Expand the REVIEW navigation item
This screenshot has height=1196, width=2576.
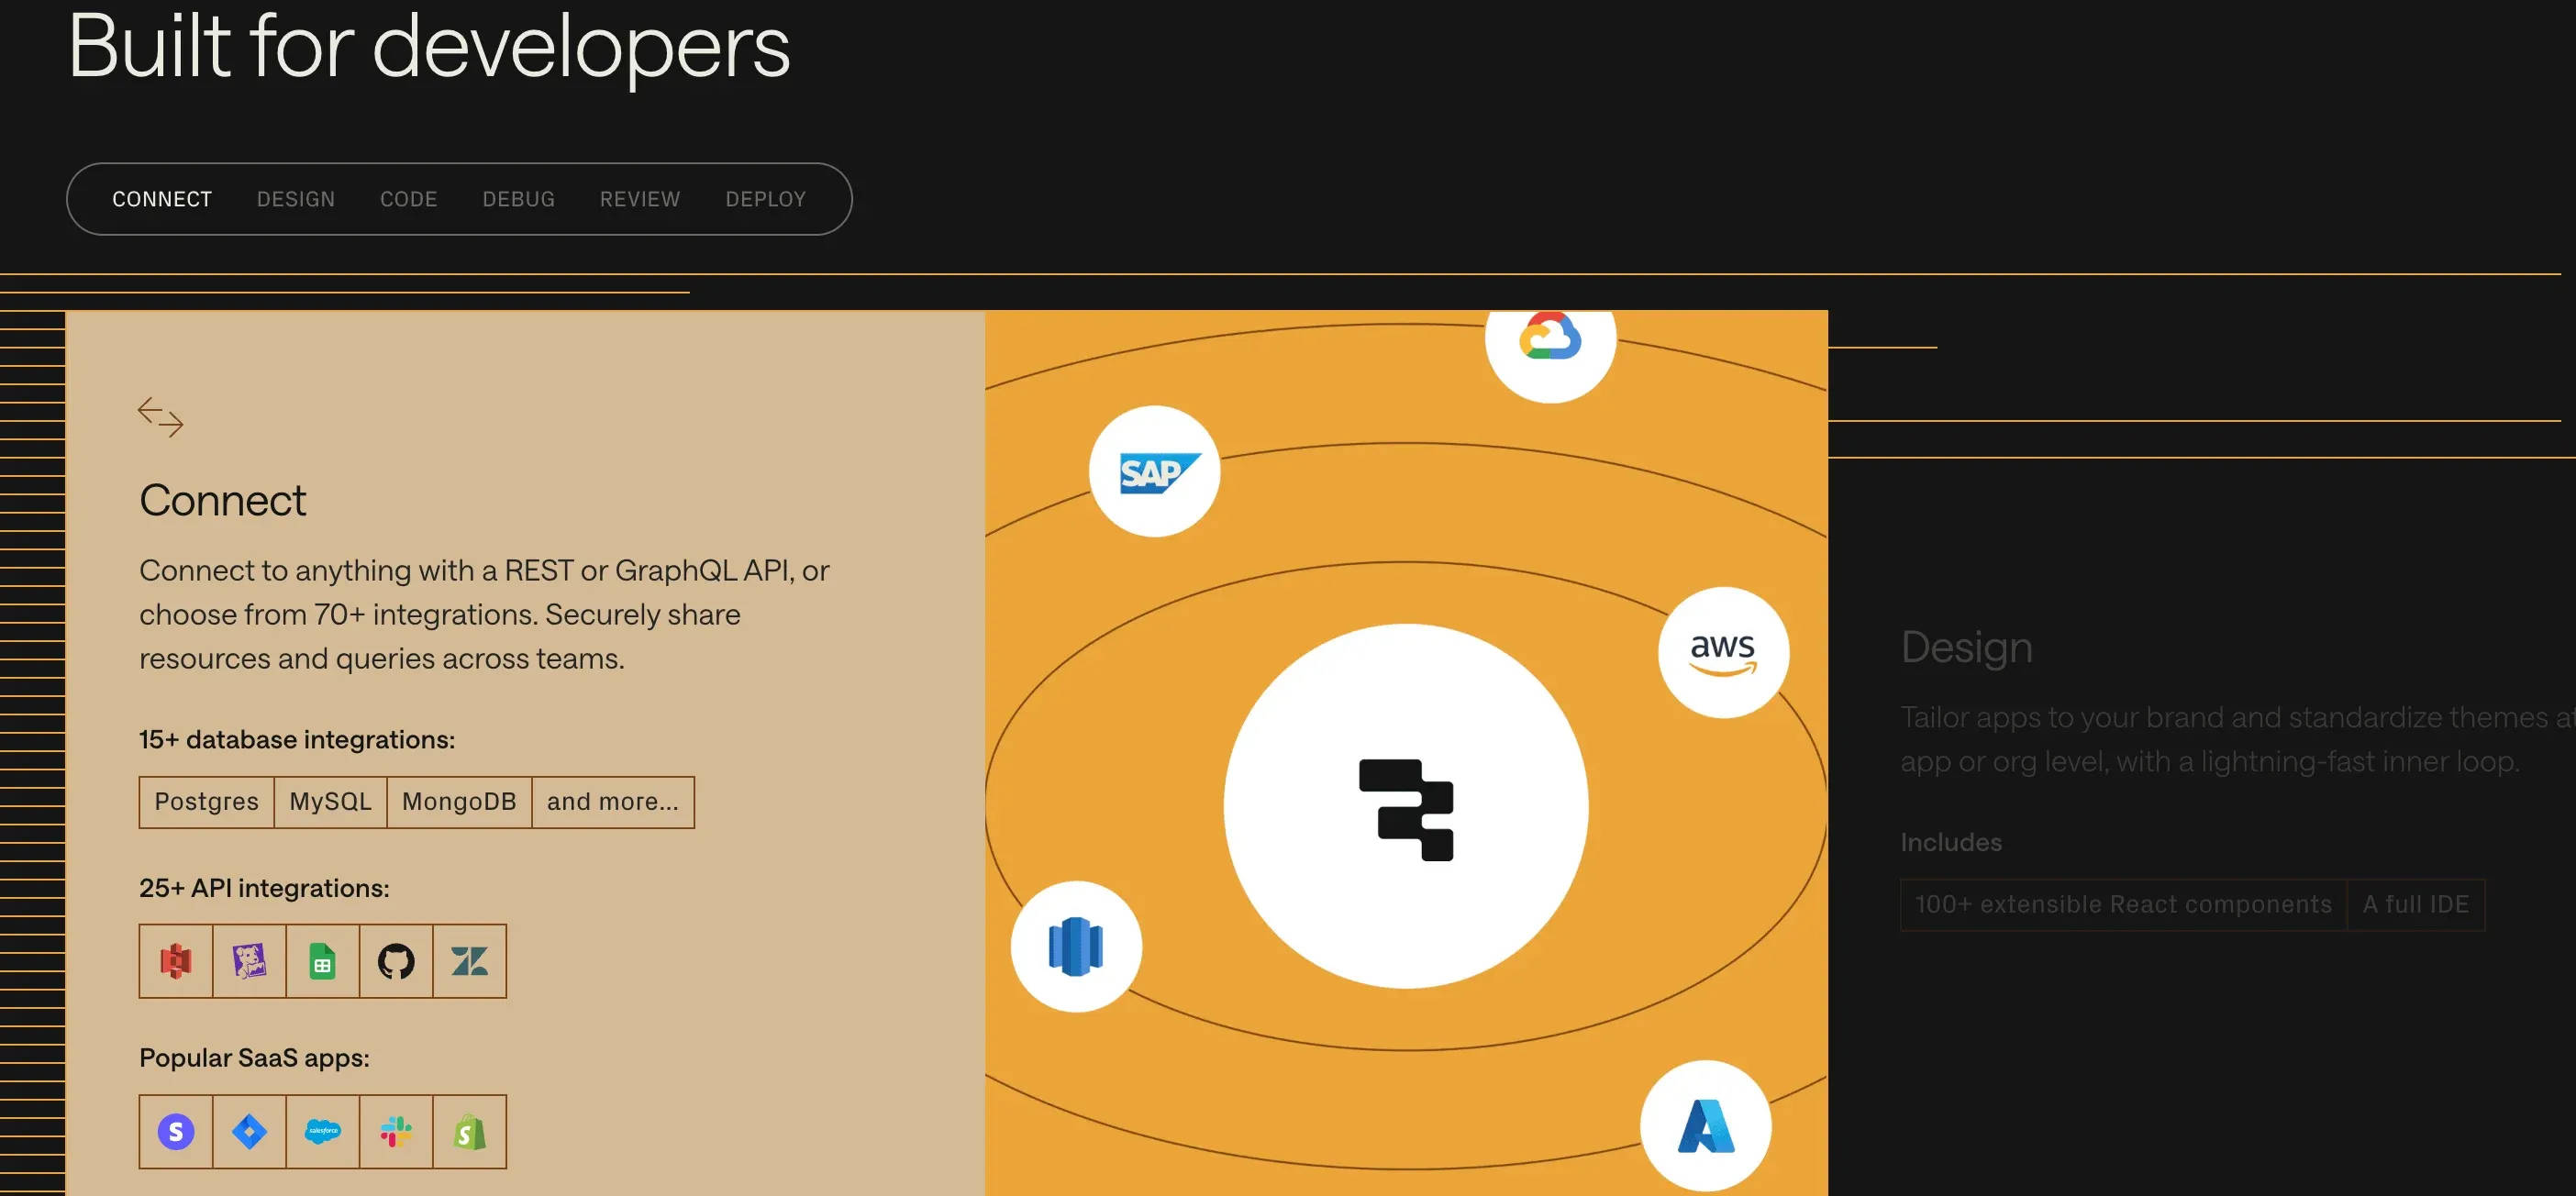click(639, 197)
